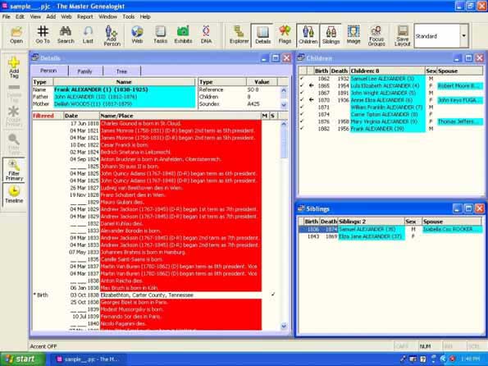This screenshot has width=488, height=366.
Task: Open the Web toolbar icon
Action: 137,35
